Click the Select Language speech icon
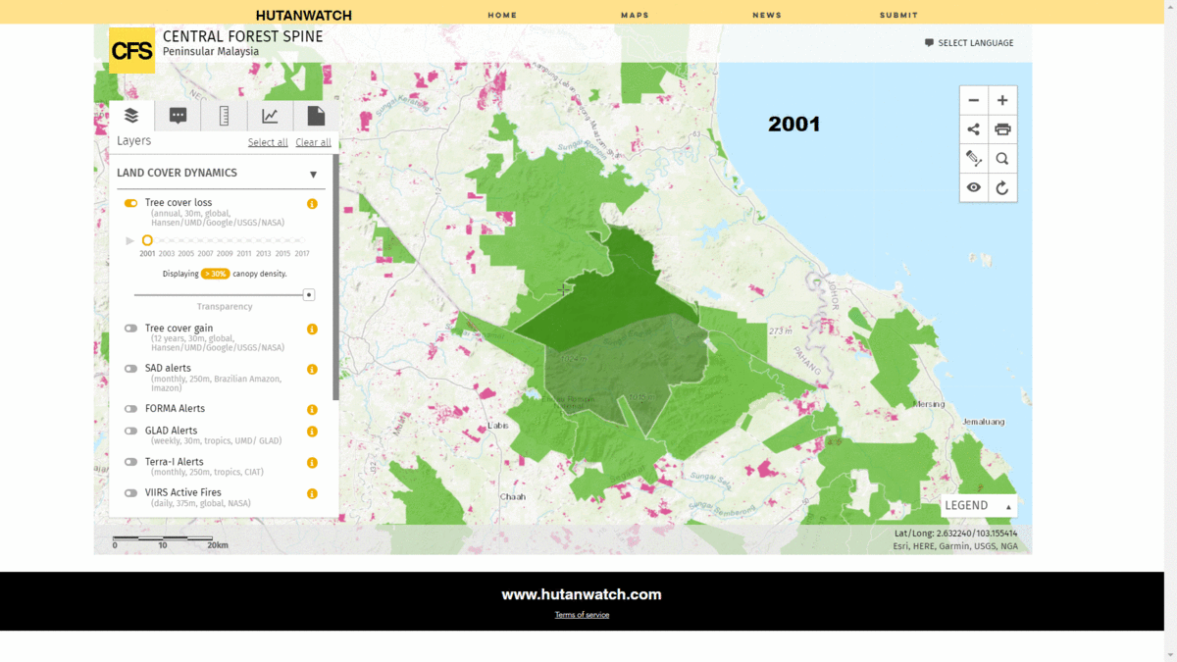This screenshot has height=662, width=1177. click(x=929, y=43)
